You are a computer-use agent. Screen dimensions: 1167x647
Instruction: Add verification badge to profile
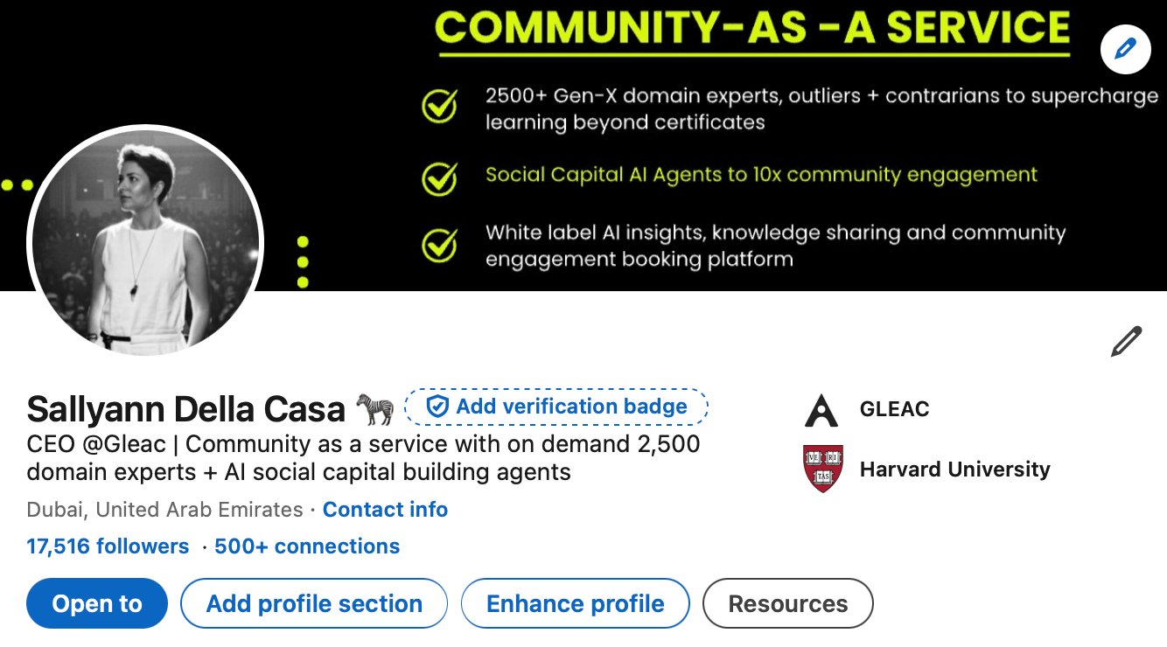(x=556, y=407)
